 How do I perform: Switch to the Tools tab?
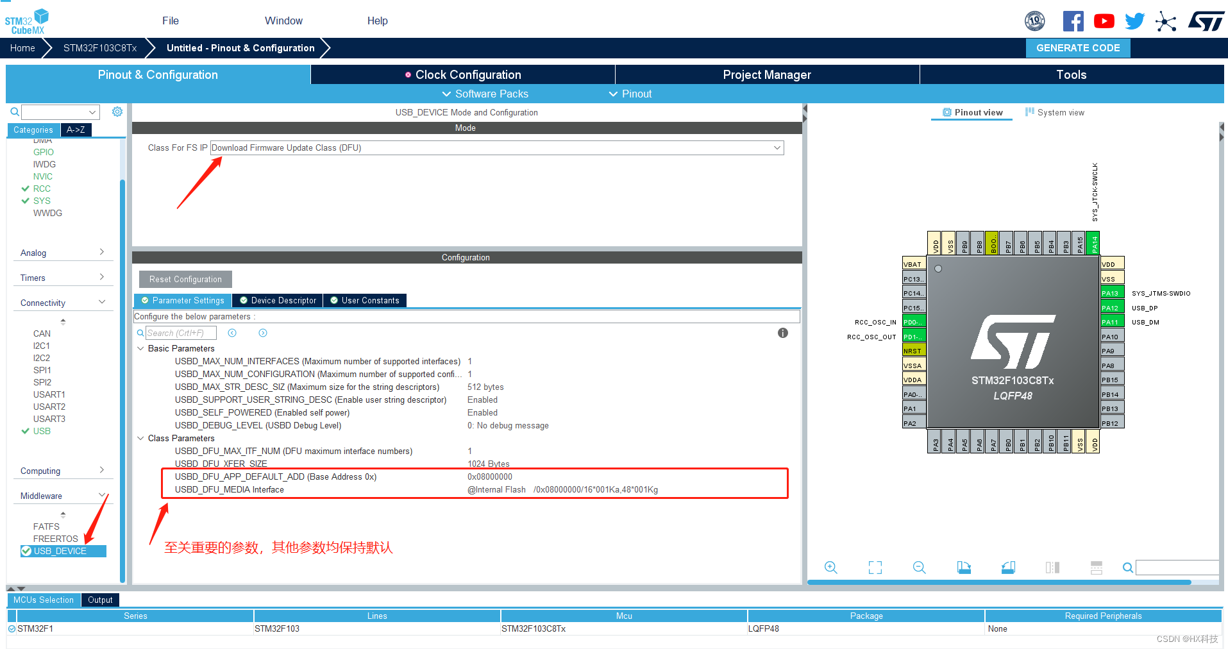tap(1072, 74)
